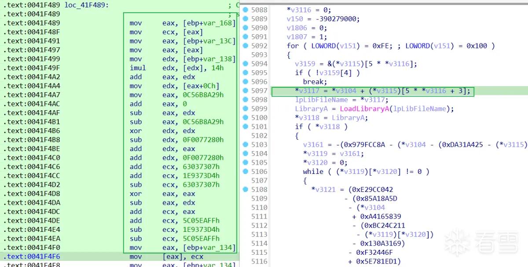Click the break statement on line 5096
This screenshot has width=528, height=267.
coord(315,82)
